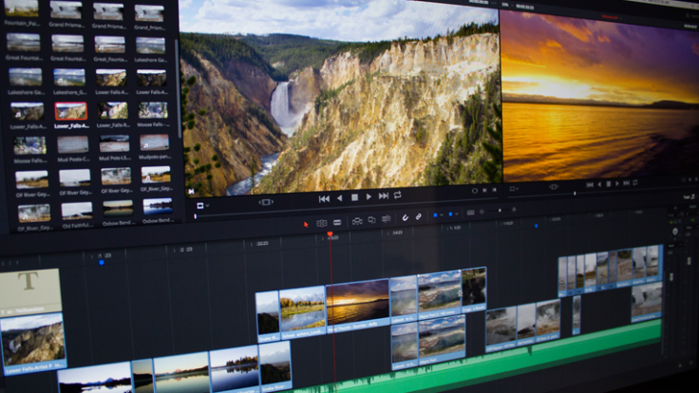The height and width of the screenshot is (393, 699).
Task: Jump to the first frame of the clip
Action: pos(324,197)
